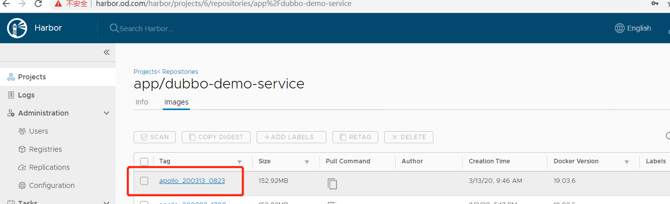Collapse the Administration menu section
The image size is (670, 204).
tap(106, 113)
